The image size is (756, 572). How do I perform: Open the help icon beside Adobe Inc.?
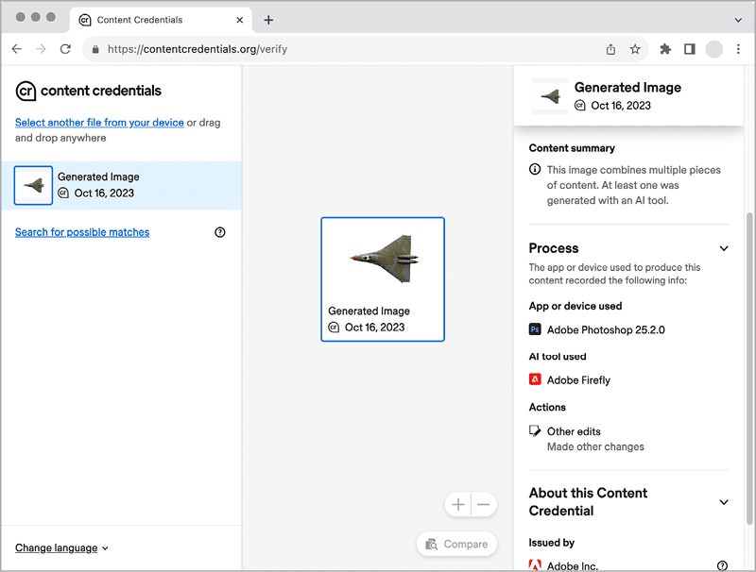(x=722, y=565)
